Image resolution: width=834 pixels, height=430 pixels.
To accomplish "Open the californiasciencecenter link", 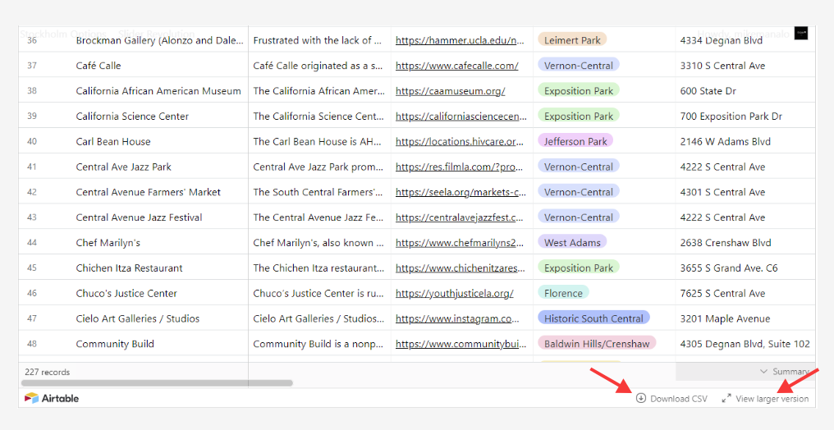I will (461, 117).
